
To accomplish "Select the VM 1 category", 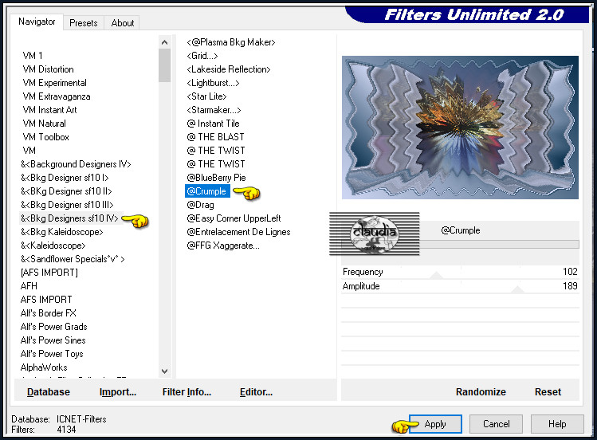I will pos(33,56).
